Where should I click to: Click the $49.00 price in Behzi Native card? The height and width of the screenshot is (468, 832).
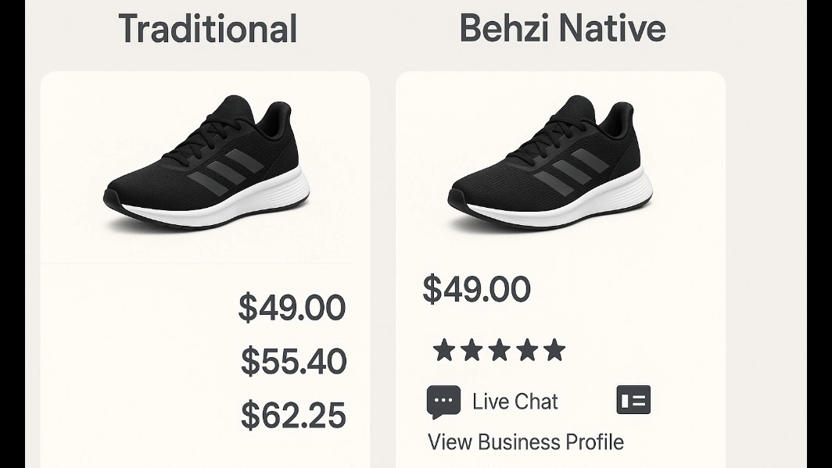476,289
